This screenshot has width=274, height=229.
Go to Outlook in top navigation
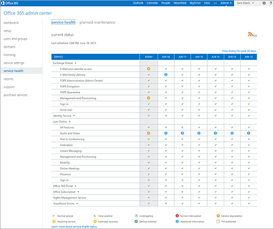(x=138, y=3)
